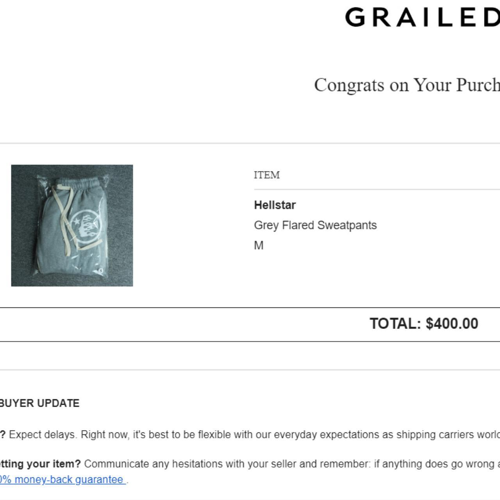Image resolution: width=500 pixels, height=500 pixels.
Task: Click the $400.00 price amount
Action: point(452,324)
